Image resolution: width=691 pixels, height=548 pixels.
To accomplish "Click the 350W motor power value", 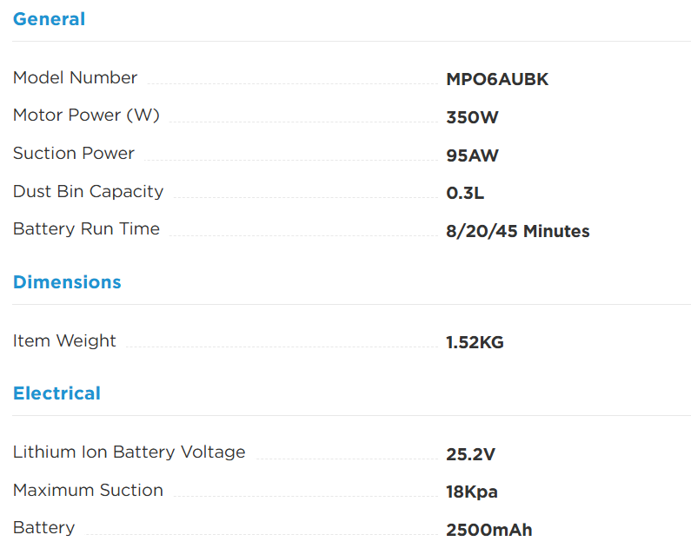I will [472, 117].
